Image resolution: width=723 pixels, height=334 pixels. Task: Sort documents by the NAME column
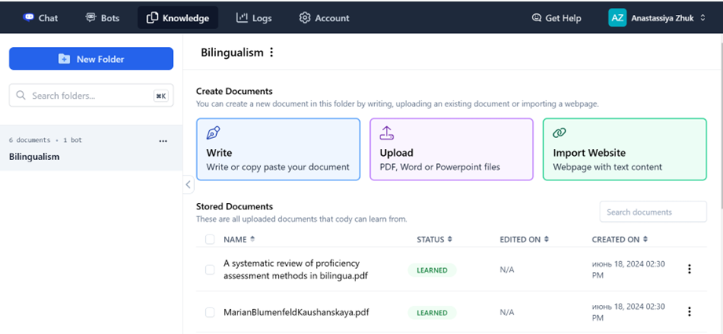[x=239, y=239]
